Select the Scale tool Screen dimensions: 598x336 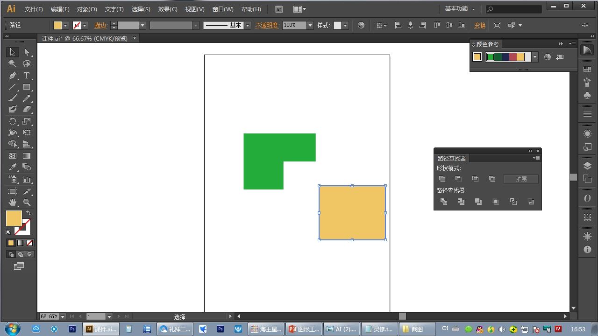(x=27, y=121)
